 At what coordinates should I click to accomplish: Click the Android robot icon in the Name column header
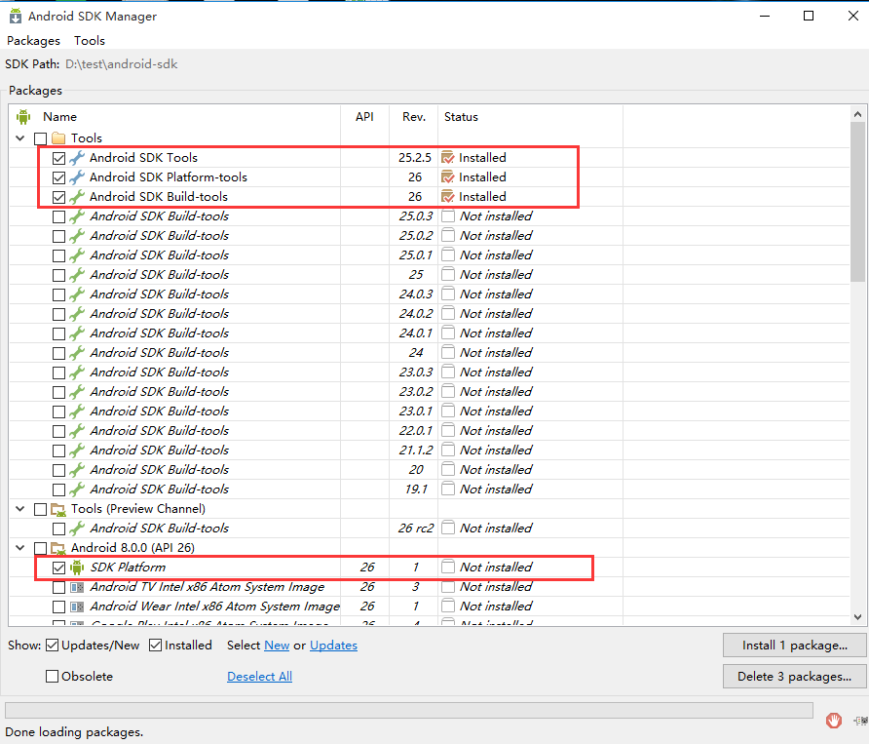23,116
